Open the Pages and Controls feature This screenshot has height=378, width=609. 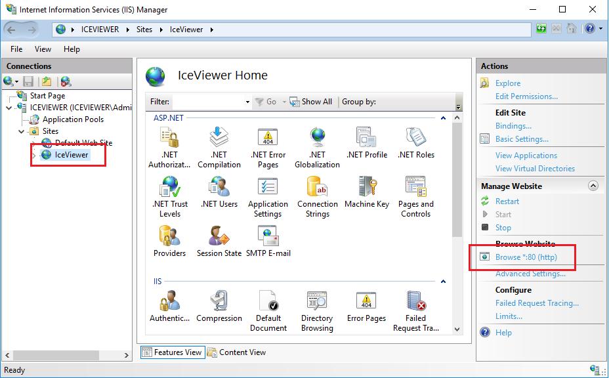coord(416,197)
